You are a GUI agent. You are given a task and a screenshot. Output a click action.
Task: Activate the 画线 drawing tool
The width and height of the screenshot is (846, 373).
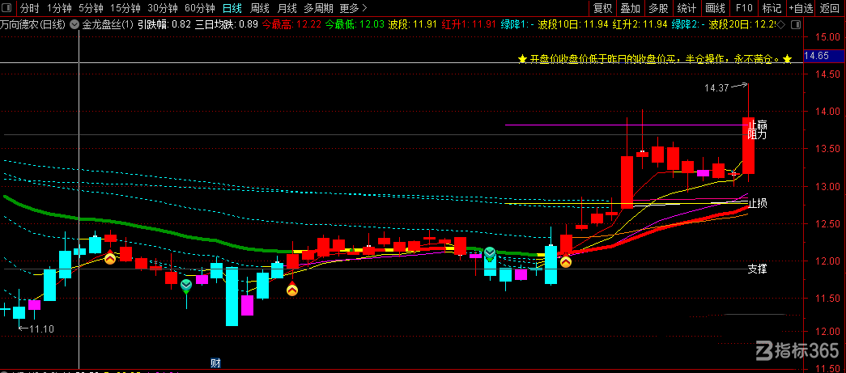click(715, 8)
